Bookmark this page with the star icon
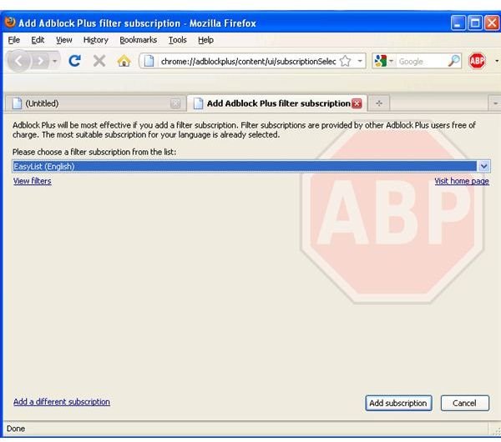Screen dimensions: 501x442 pos(345,61)
